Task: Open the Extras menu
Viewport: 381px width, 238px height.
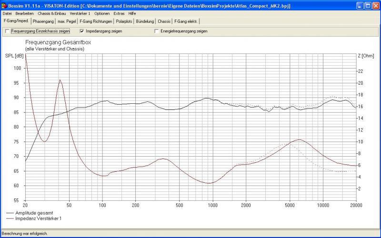Action: pyautogui.click(x=119, y=13)
